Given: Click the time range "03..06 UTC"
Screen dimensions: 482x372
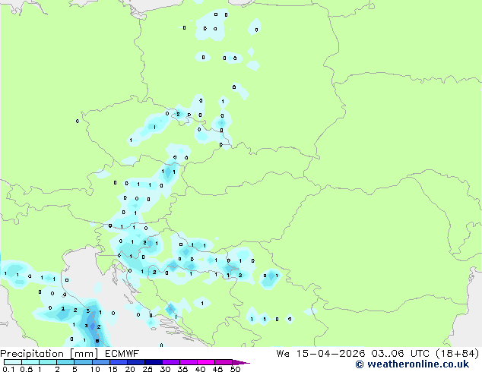Looking at the screenshot, I should pyautogui.click(x=401, y=354).
